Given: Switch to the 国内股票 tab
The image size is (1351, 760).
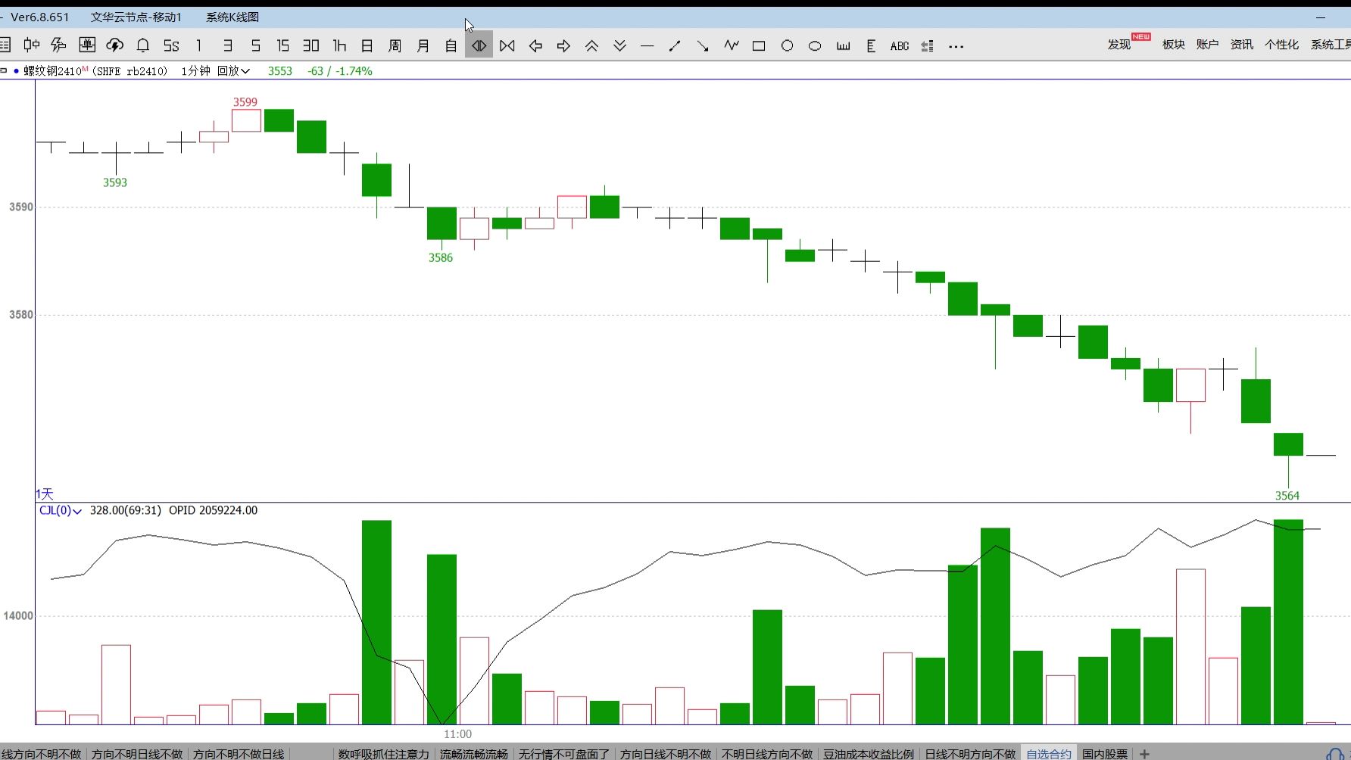Looking at the screenshot, I should (x=1104, y=753).
